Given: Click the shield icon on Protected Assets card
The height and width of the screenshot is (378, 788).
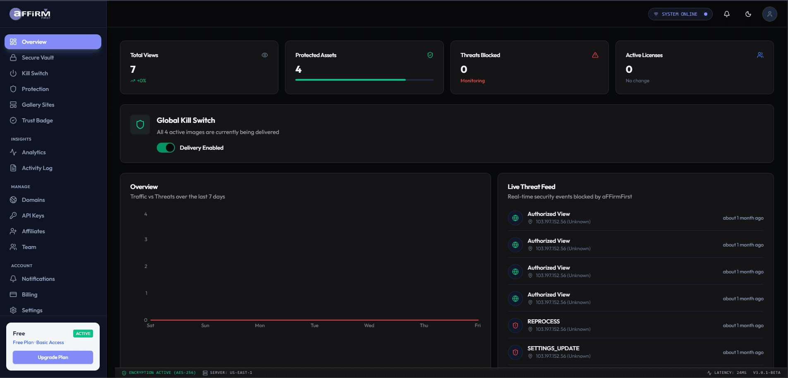Looking at the screenshot, I should click(x=430, y=55).
